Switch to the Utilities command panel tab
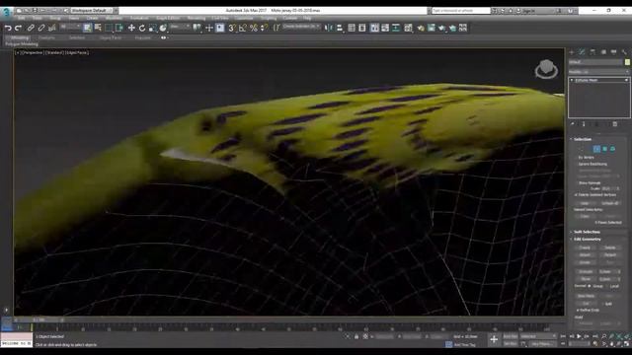Image resolution: width=632 pixels, height=355 pixels. [x=624, y=52]
